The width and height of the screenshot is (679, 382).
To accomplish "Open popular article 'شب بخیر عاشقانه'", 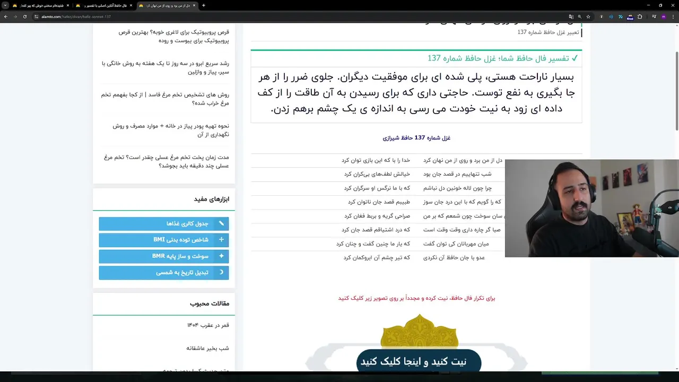I will 207,348.
